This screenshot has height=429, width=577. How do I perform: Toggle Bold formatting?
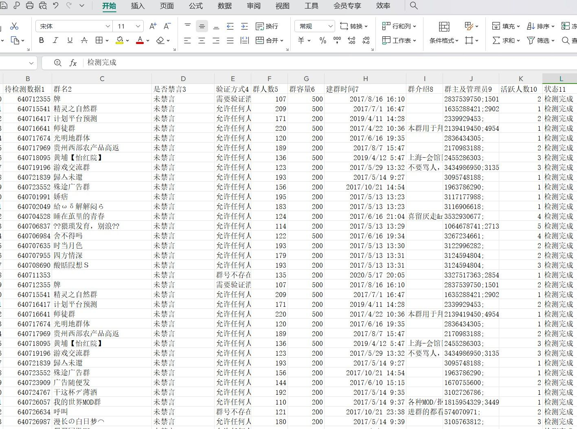pyautogui.click(x=41, y=40)
